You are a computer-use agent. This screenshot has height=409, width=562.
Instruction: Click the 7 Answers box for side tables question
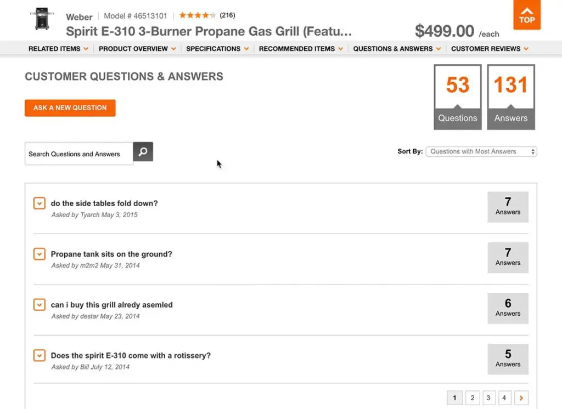coord(508,207)
